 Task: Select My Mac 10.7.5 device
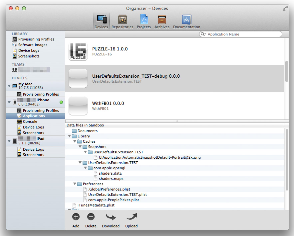click(x=36, y=86)
